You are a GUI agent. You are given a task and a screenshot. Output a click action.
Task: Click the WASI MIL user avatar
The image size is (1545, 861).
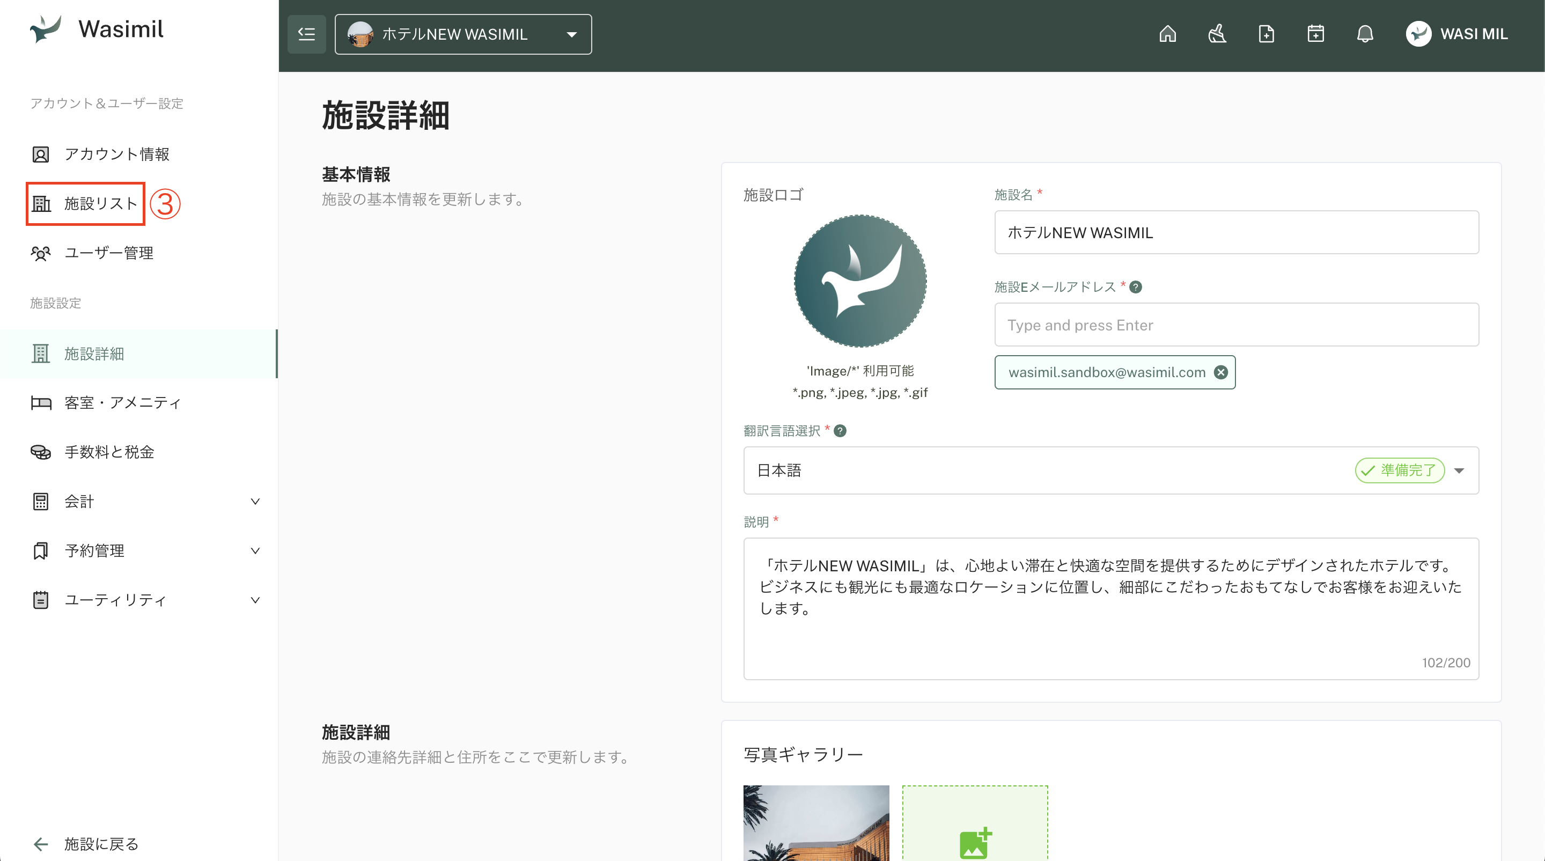pyautogui.click(x=1418, y=34)
